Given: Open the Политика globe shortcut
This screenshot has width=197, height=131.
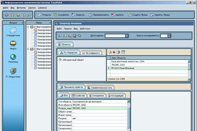Looking at the screenshot, I should point(13,59).
